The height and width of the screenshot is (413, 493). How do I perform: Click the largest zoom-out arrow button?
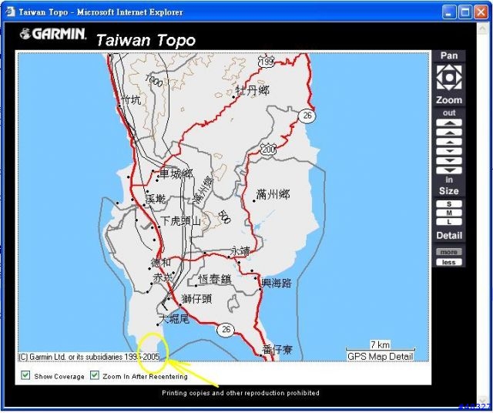tap(449, 123)
